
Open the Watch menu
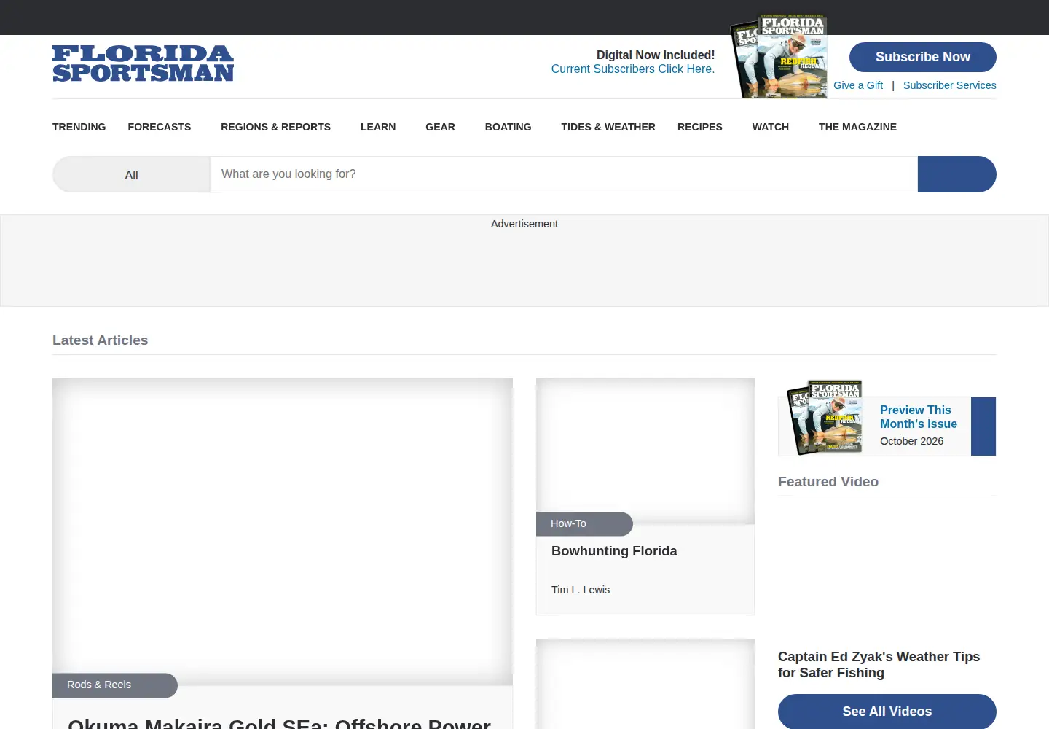coord(771,127)
